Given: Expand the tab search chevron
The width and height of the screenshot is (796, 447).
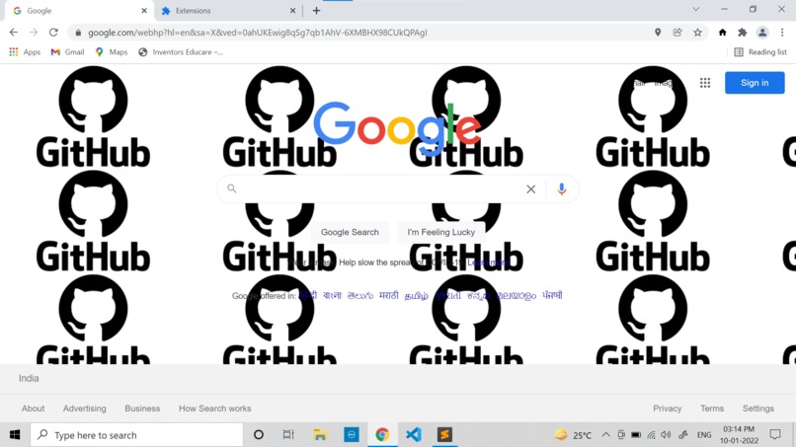Looking at the screenshot, I should pos(696,9).
